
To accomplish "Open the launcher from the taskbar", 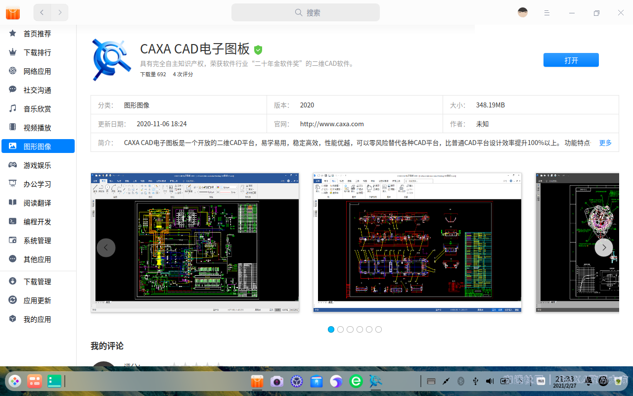I will 15,381.
